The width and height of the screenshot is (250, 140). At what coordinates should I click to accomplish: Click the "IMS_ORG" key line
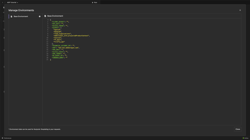tap(58, 50)
